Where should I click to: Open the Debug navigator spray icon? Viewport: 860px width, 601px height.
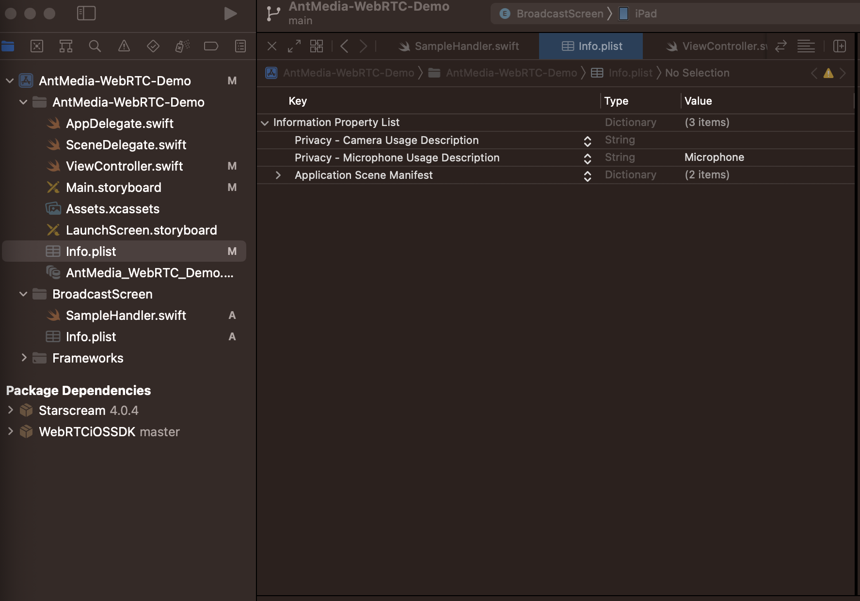(x=182, y=46)
